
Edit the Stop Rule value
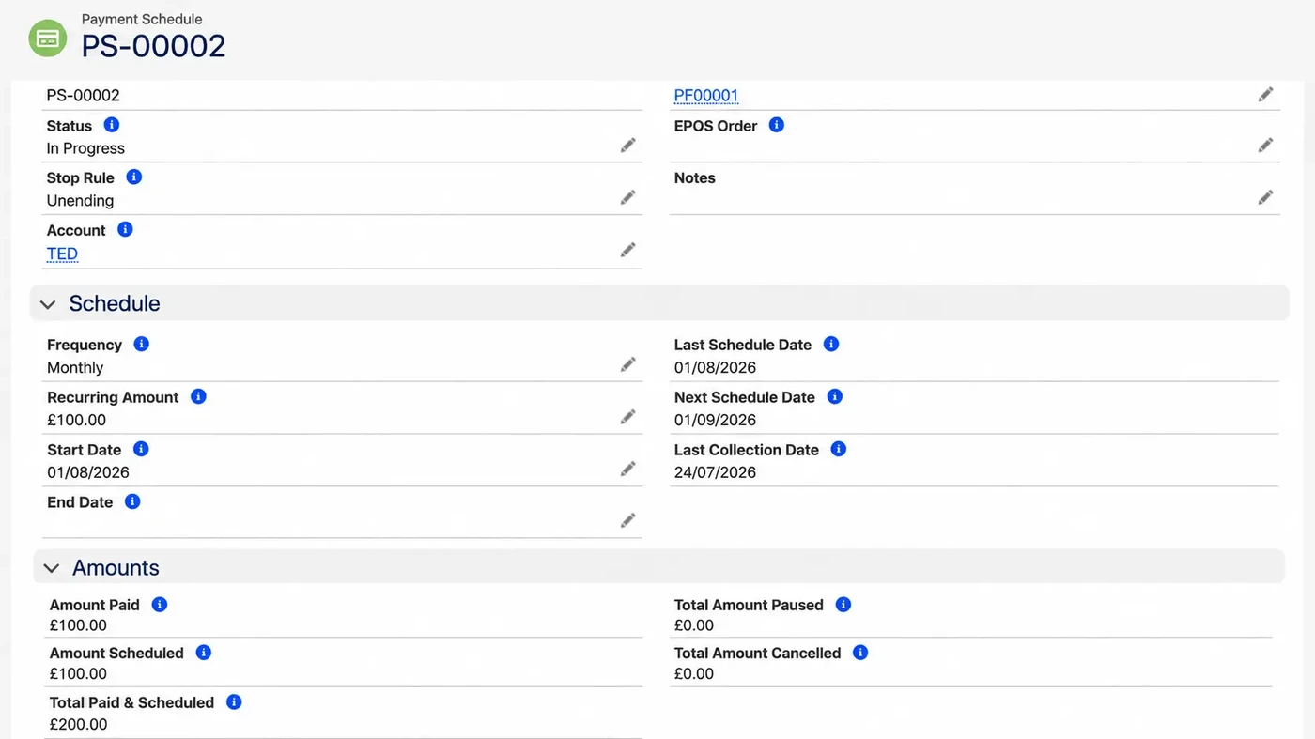tap(627, 197)
